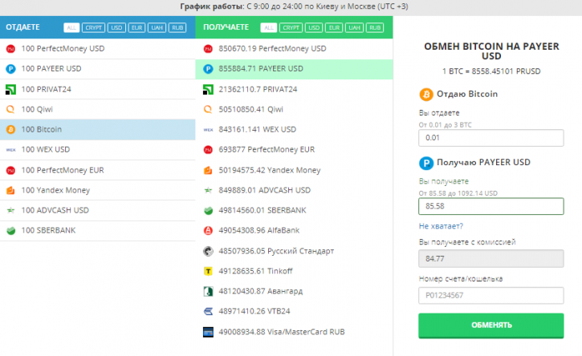This screenshot has height=356, width=582.
Task: Click the PerfectMoney EUR icon in ПОЛУЧАЕТЕ list
Action: click(x=208, y=150)
